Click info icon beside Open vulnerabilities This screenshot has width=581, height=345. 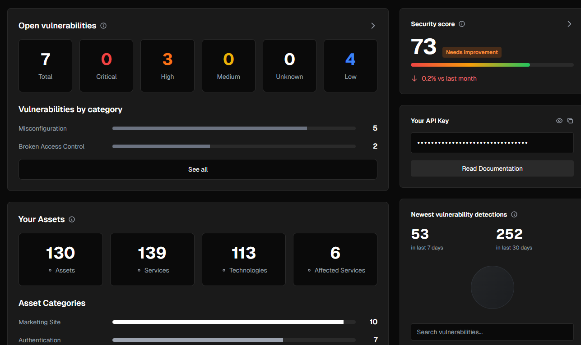(103, 26)
